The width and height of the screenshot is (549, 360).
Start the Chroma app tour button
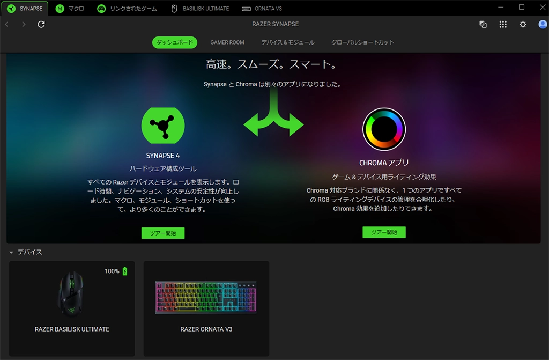384,232
